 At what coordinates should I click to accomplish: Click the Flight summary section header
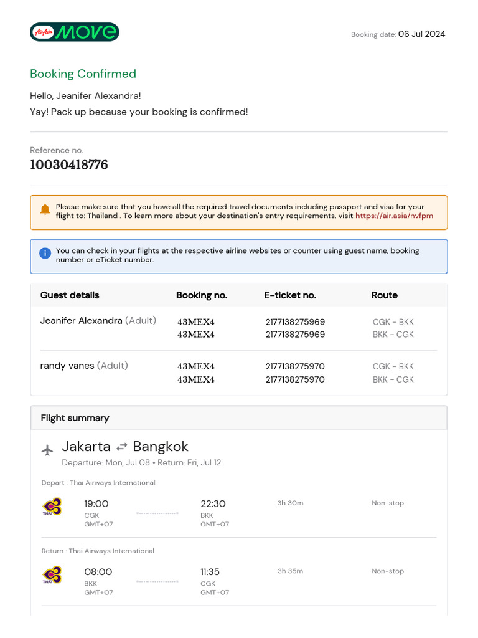75,418
